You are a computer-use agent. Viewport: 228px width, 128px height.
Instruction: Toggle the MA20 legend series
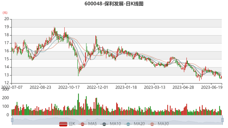(x=135, y=124)
